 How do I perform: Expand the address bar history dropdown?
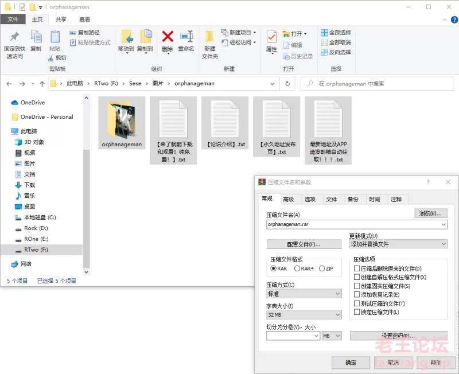[272, 84]
